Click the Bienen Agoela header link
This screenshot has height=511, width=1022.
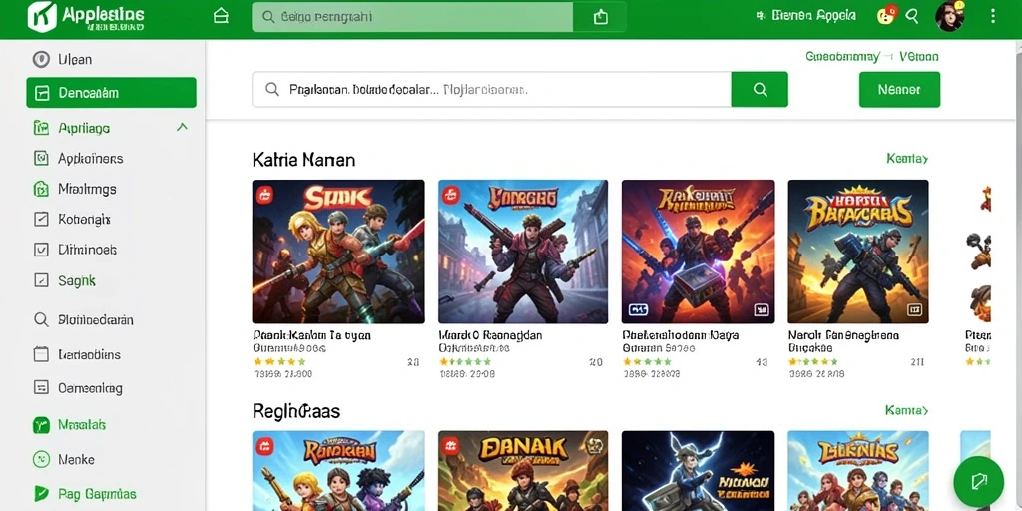(812, 16)
